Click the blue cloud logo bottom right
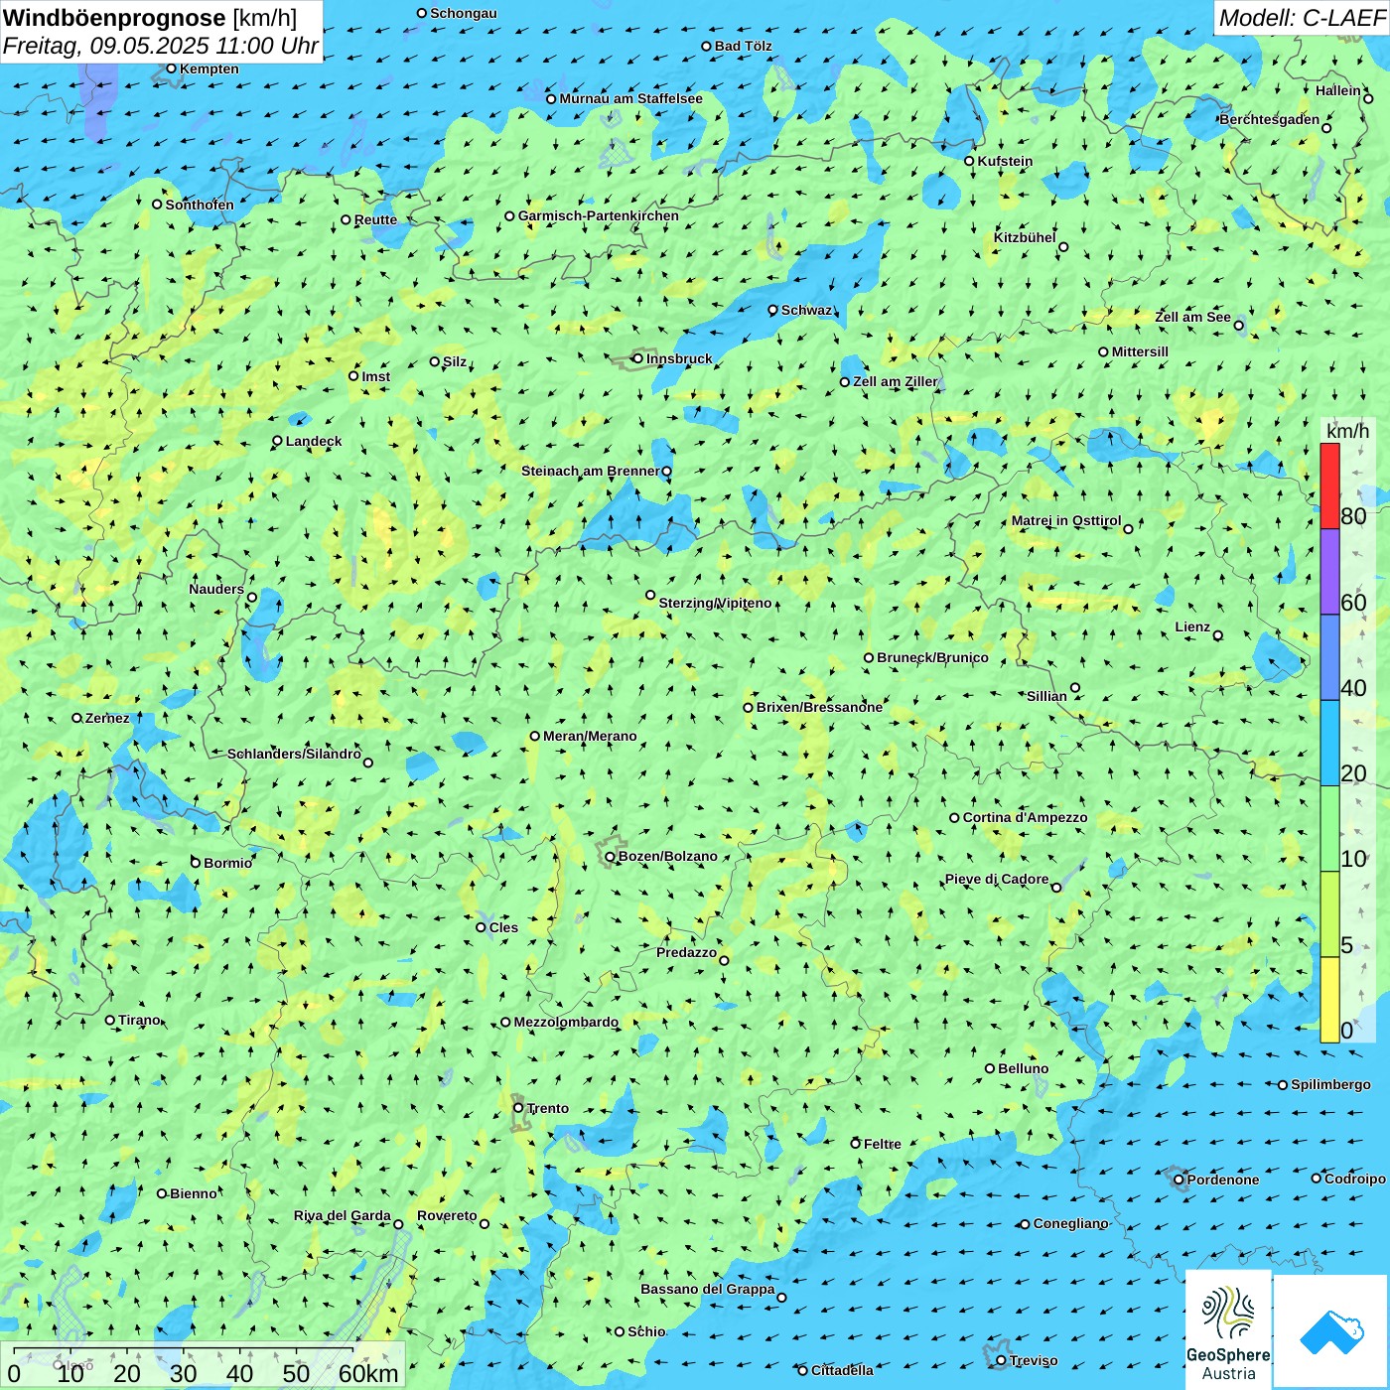Image resolution: width=1390 pixels, height=1390 pixels. 1330,1330
